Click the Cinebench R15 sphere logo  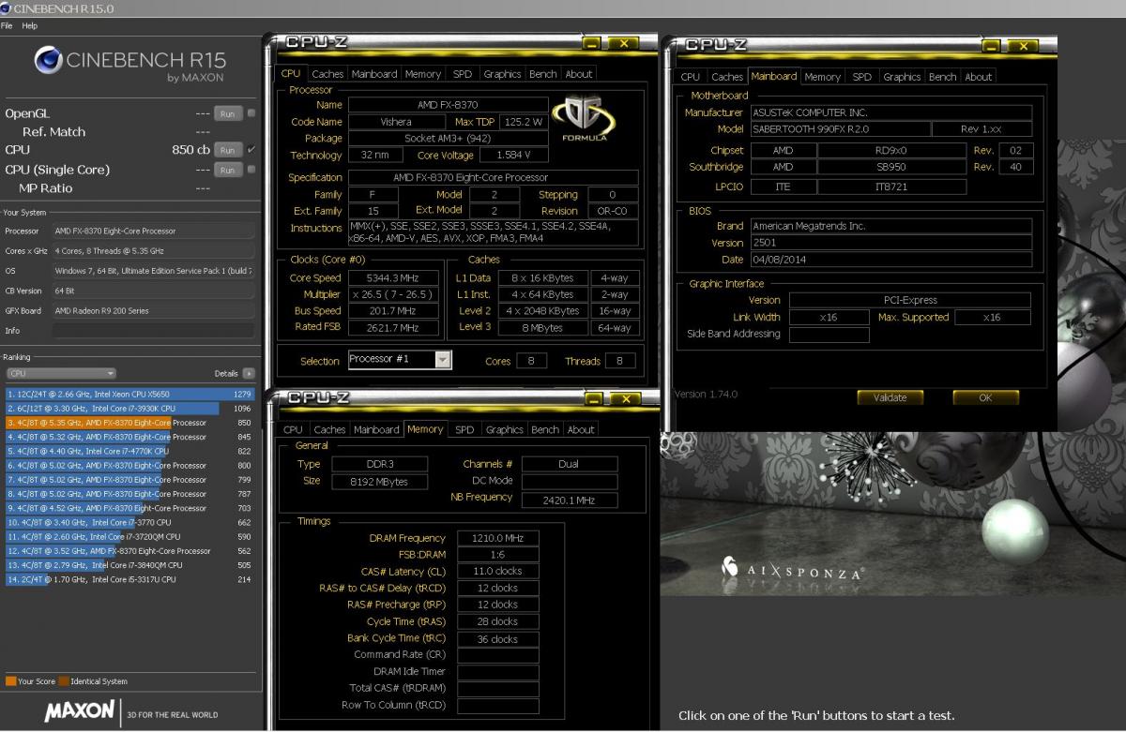point(49,61)
